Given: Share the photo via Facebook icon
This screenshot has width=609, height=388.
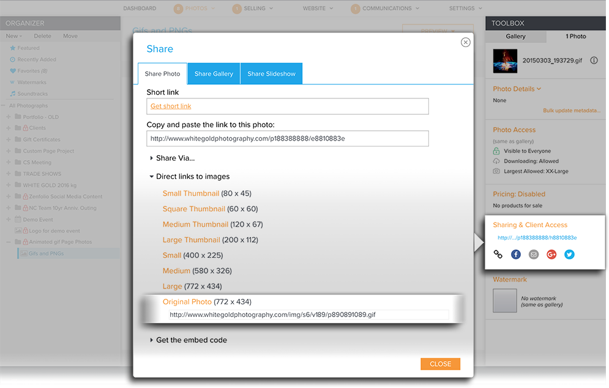Looking at the screenshot, I should (515, 254).
